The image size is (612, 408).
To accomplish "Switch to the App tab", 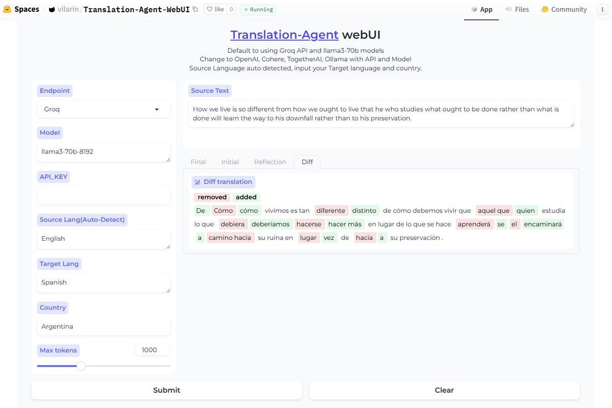I will (x=481, y=9).
